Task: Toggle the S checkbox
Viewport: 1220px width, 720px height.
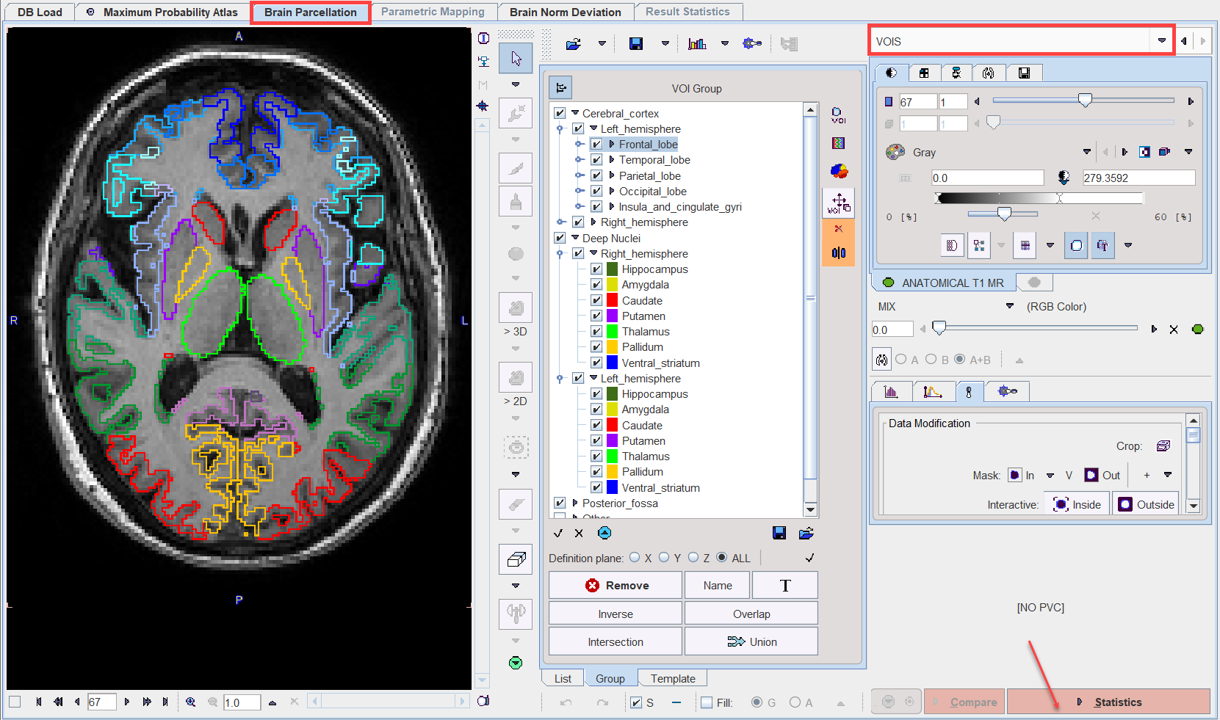Action: [636, 702]
